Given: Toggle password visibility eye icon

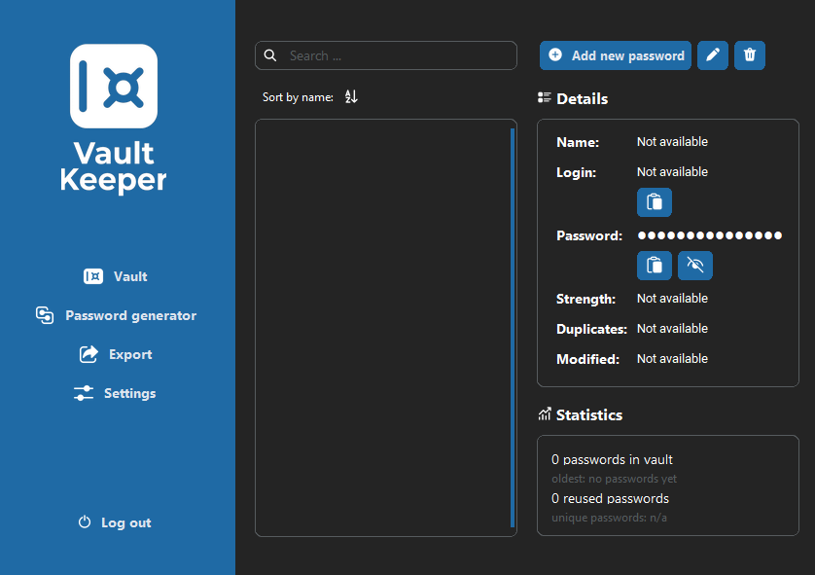Looking at the screenshot, I should 695,266.
